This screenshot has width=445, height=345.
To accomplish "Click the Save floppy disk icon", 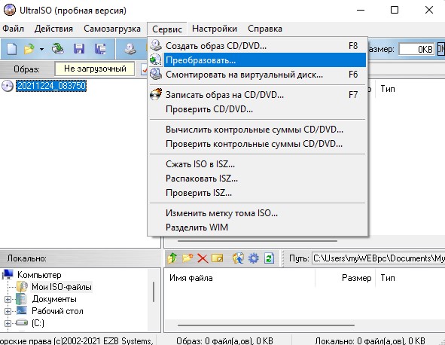I will [x=79, y=49].
